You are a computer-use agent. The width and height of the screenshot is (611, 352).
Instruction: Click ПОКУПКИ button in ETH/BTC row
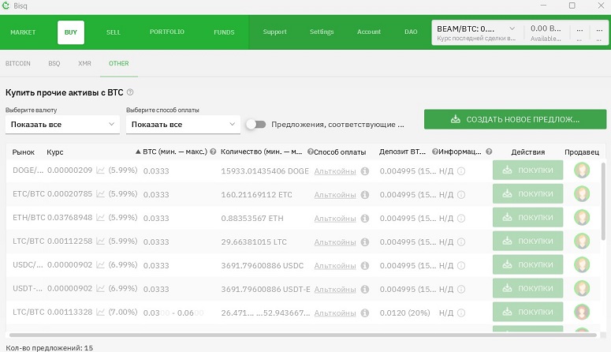tap(527, 217)
